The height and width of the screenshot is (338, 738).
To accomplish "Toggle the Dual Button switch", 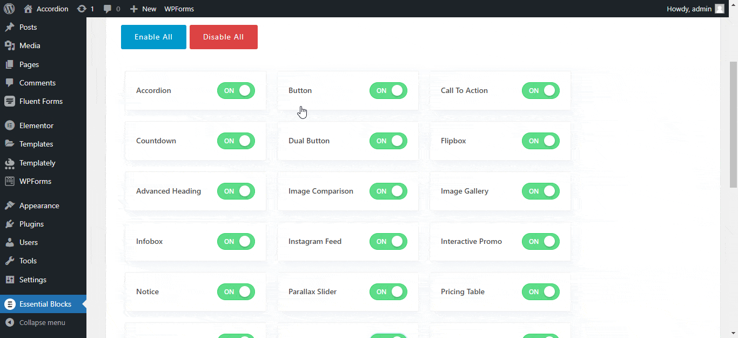I will [388, 141].
